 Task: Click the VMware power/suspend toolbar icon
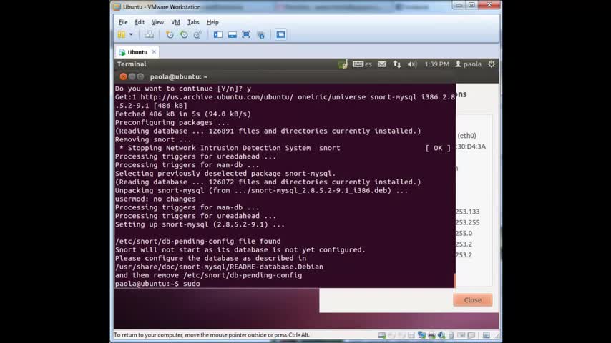(x=122, y=34)
